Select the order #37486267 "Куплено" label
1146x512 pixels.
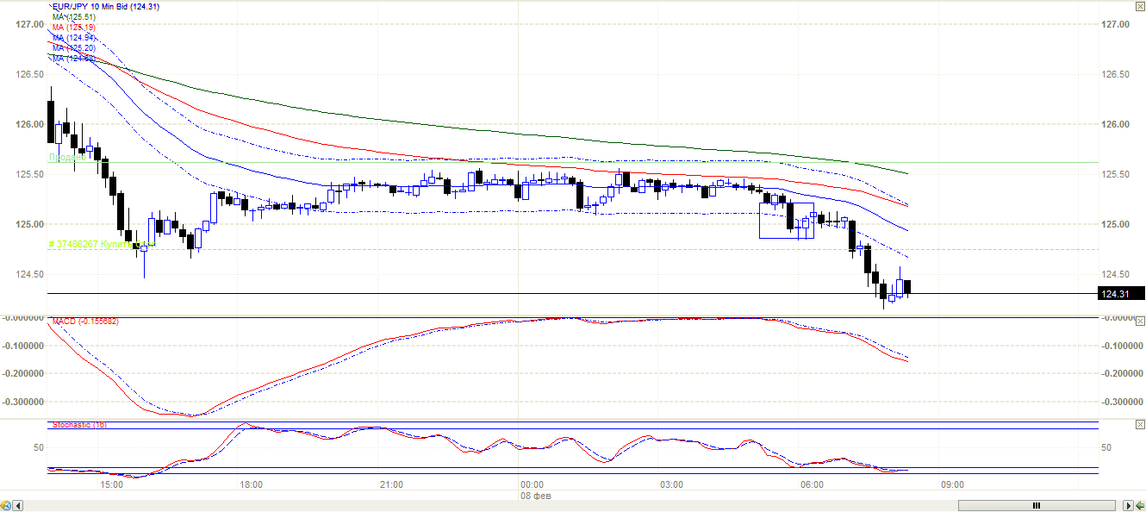point(102,245)
